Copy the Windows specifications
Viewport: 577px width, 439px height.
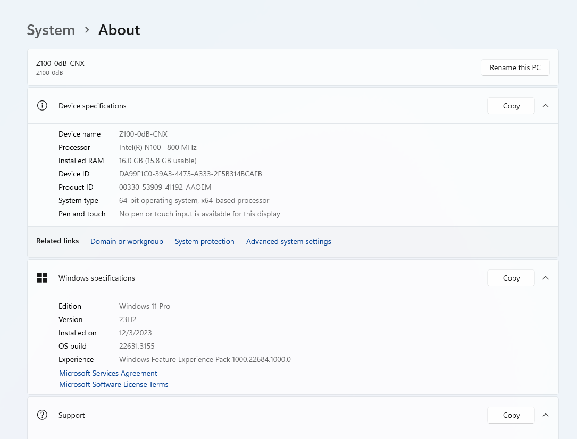click(x=511, y=278)
